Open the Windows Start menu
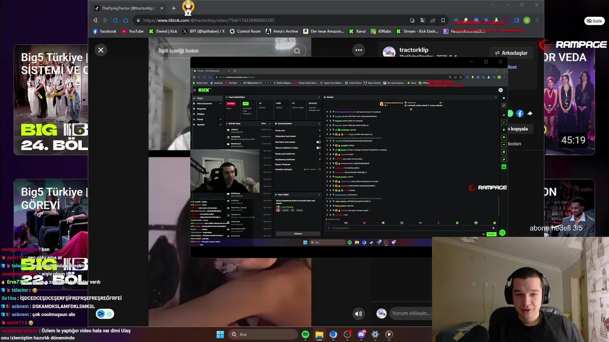The image size is (609, 342). tap(220, 334)
